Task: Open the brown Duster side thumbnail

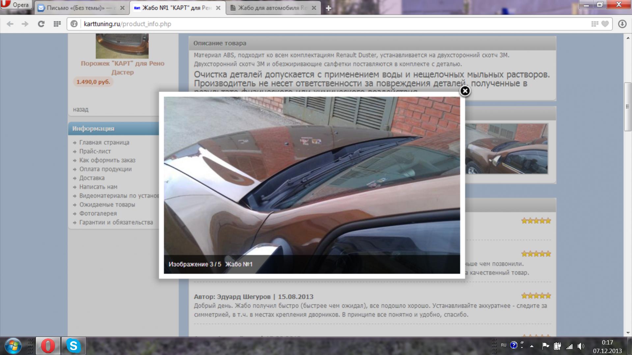Action: pyautogui.click(x=506, y=149)
